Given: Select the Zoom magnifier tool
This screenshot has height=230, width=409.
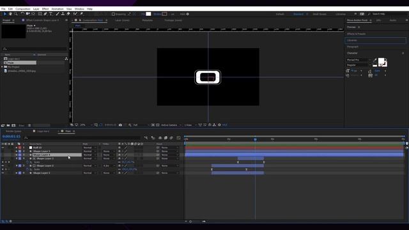Looking at the screenshot, I should coord(16,14).
